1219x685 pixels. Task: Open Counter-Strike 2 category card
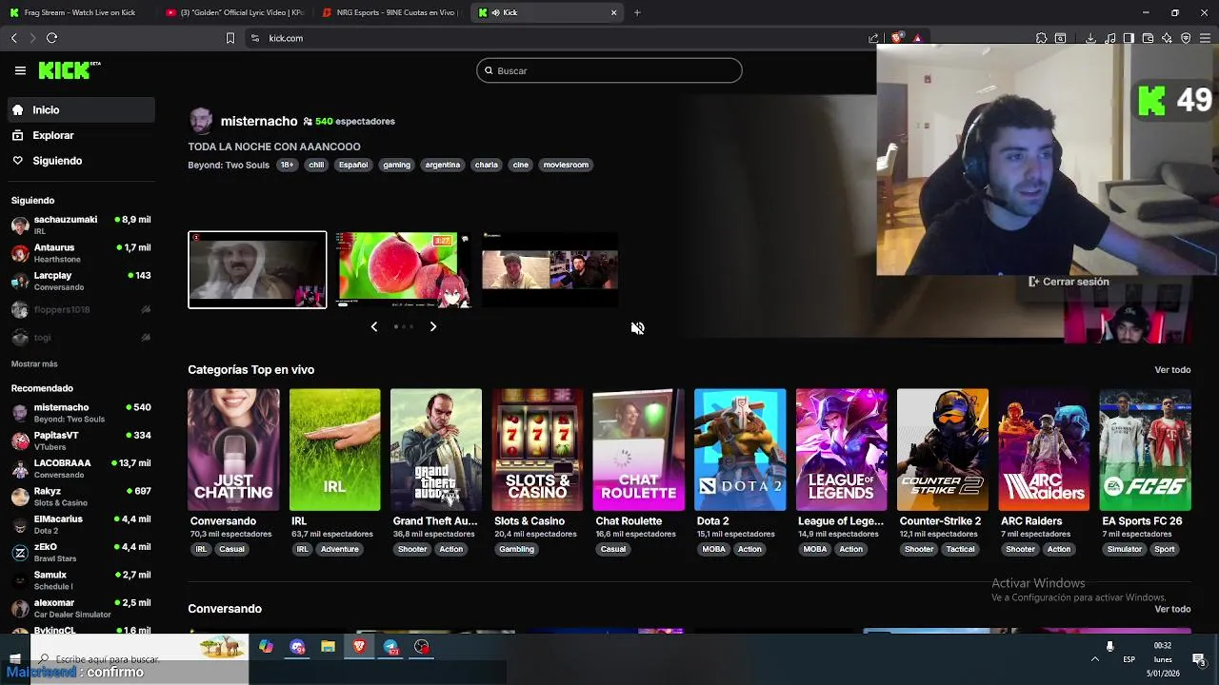(x=943, y=450)
